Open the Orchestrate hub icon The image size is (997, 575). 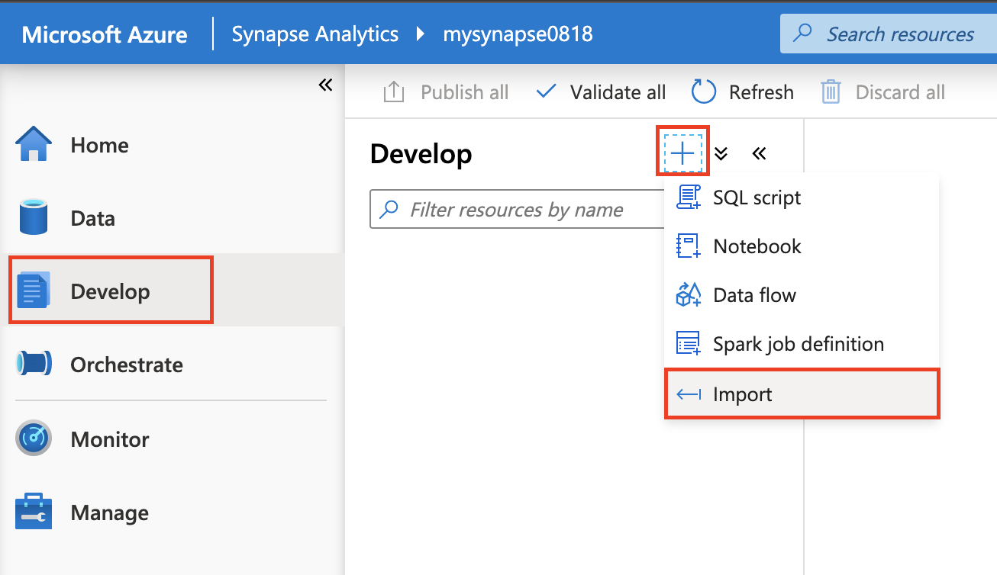[x=34, y=364]
